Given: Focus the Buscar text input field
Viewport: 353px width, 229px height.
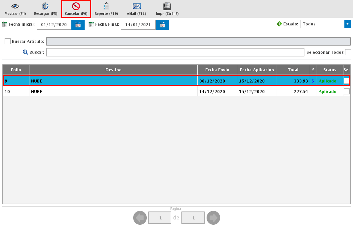Looking at the screenshot, I should coord(175,52).
